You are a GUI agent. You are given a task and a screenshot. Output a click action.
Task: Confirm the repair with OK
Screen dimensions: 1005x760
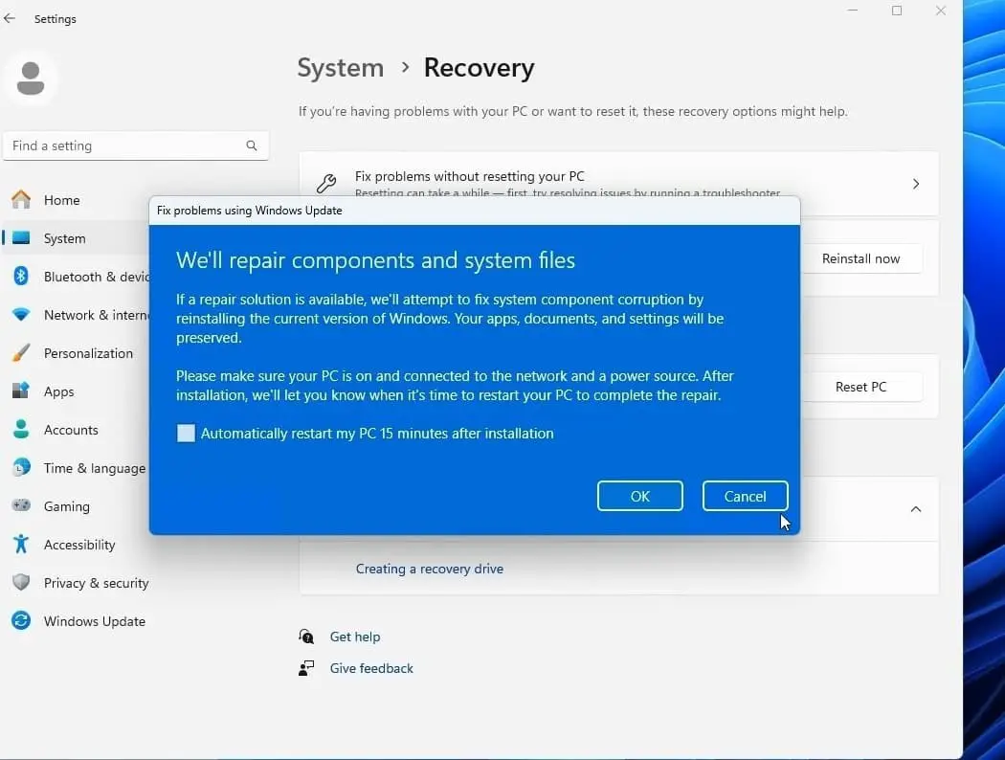tap(639, 496)
